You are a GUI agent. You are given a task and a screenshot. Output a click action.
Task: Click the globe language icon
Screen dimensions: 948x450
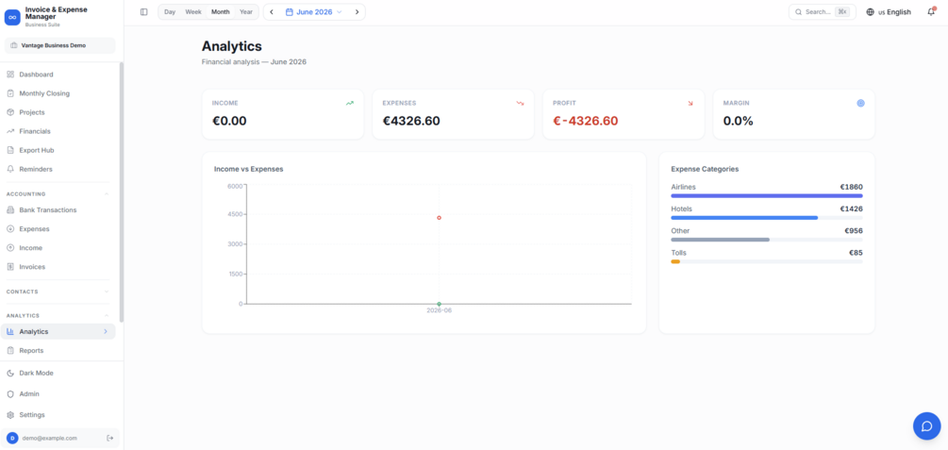pyautogui.click(x=871, y=12)
